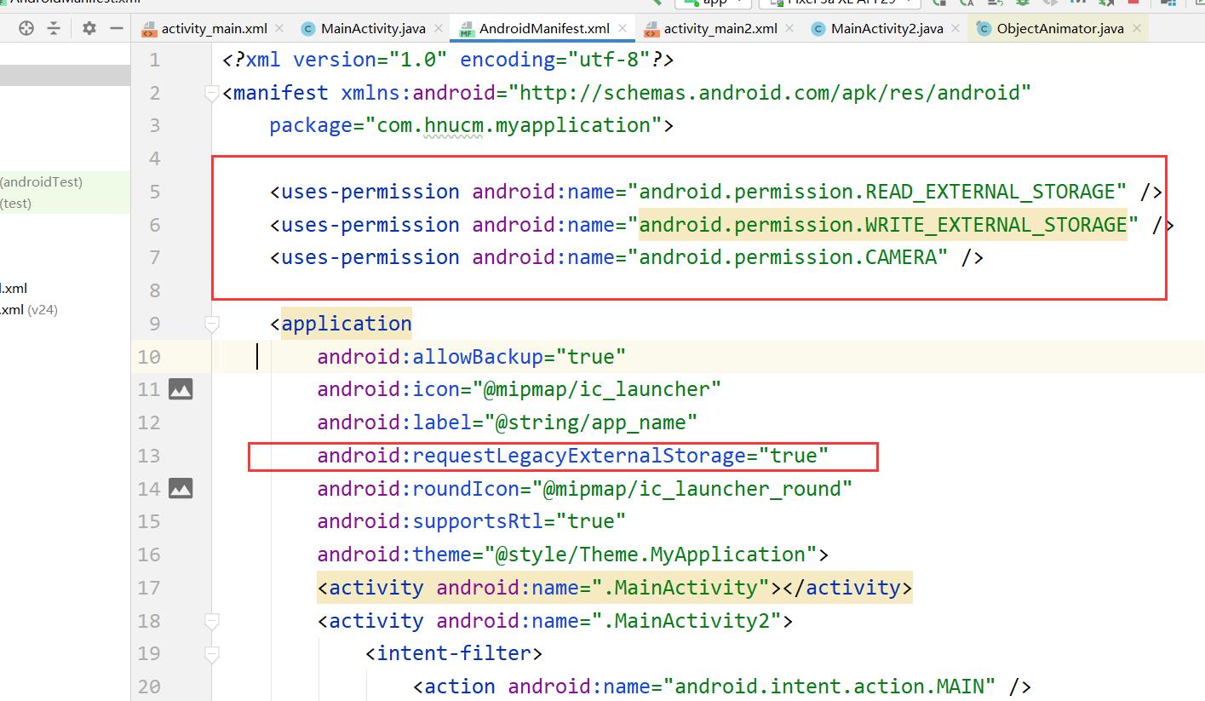Click the xml version declaration text
Viewport: 1205px width, 701px height.
click(448, 60)
